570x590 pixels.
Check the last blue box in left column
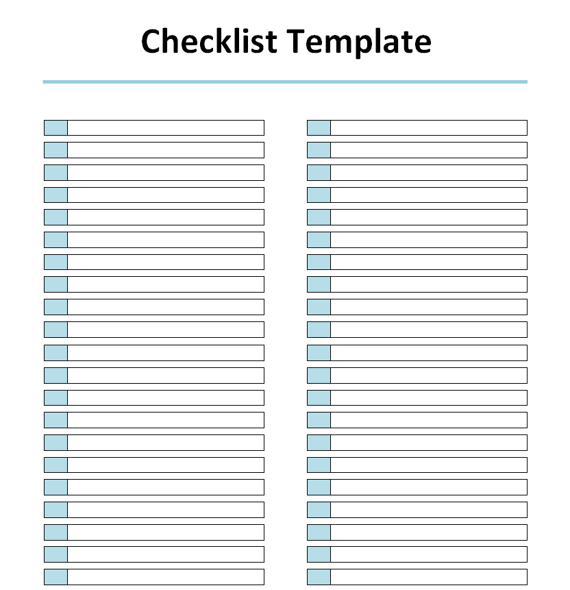click(x=55, y=577)
